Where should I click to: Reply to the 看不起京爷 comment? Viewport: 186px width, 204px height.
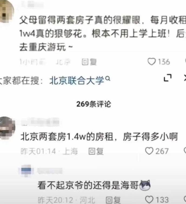[x=113, y=200]
